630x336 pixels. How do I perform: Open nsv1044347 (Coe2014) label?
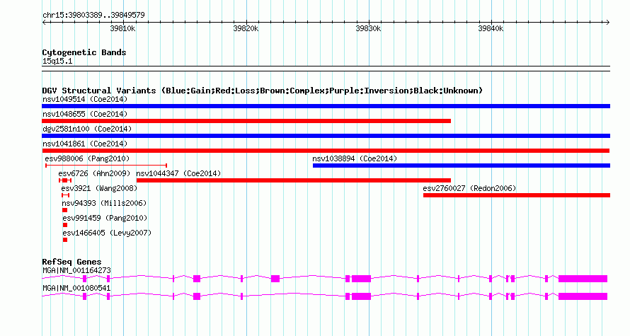coord(179,173)
